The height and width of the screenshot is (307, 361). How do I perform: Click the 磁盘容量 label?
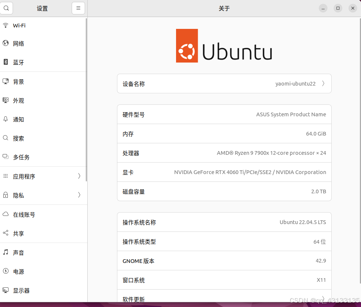[134, 192]
